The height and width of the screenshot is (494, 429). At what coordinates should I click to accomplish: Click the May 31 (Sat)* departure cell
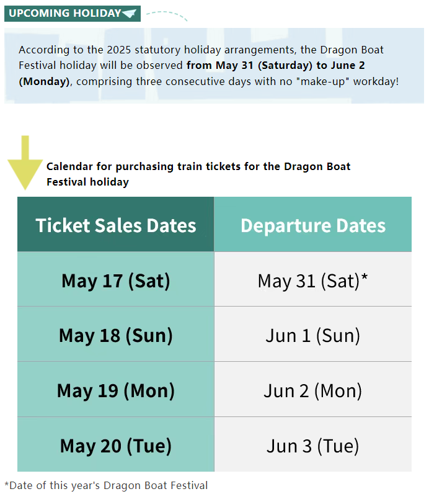[x=313, y=279]
